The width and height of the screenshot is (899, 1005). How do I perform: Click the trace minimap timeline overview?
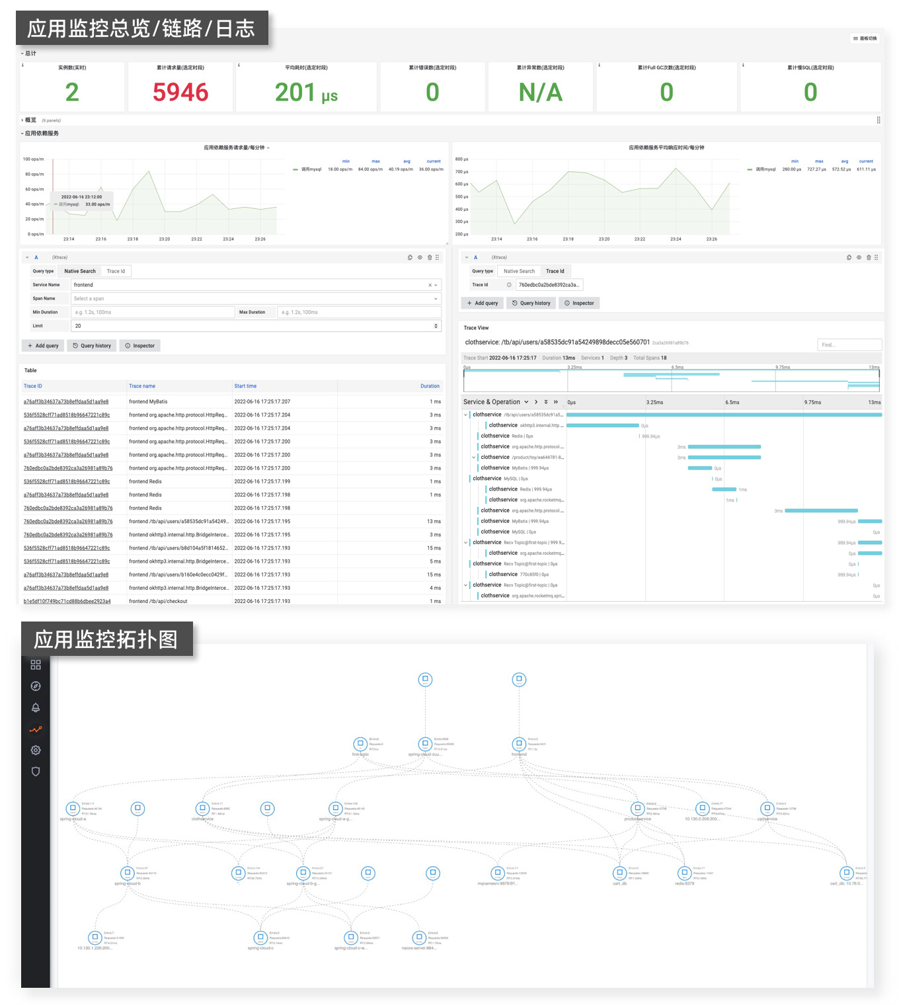tap(672, 380)
